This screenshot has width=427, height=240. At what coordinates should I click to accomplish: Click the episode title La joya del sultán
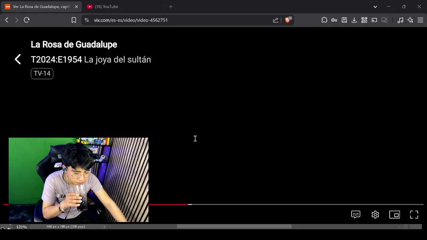[117, 59]
